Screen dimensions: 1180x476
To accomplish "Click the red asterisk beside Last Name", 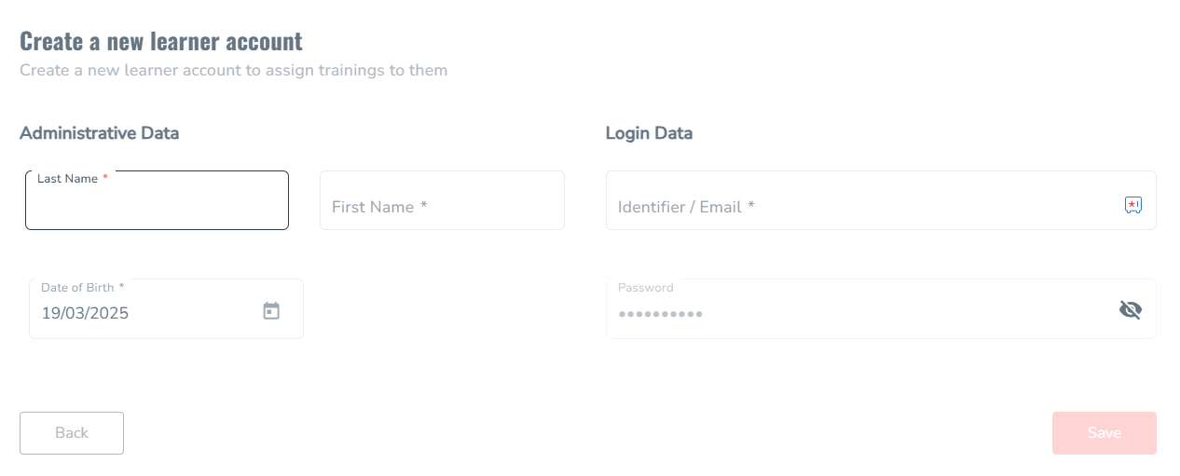I will pyautogui.click(x=105, y=177).
